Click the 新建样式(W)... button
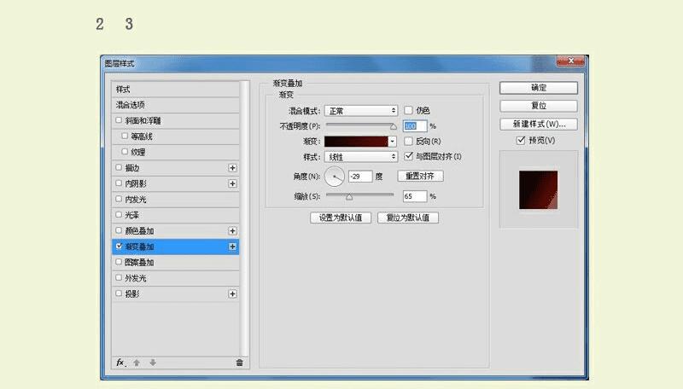This screenshot has height=389, width=683. coord(539,124)
